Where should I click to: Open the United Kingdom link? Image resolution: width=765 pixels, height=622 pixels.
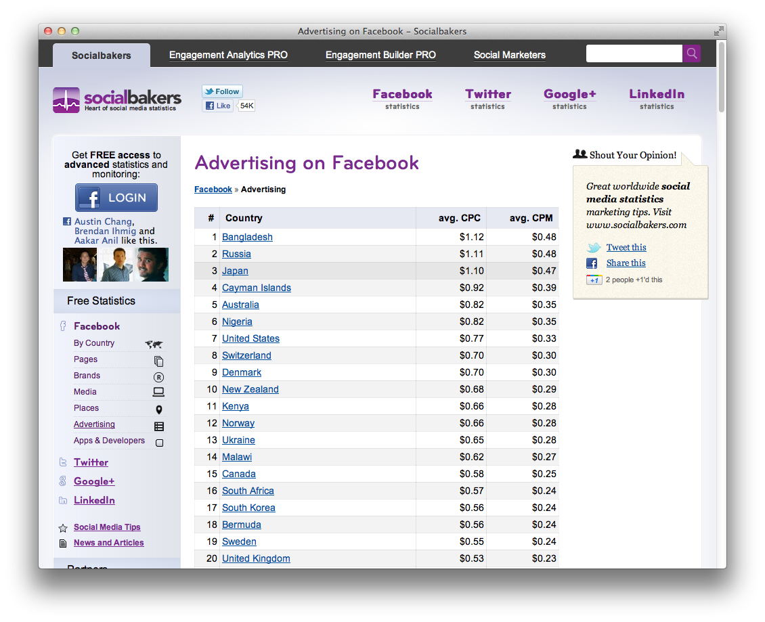pyautogui.click(x=256, y=558)
